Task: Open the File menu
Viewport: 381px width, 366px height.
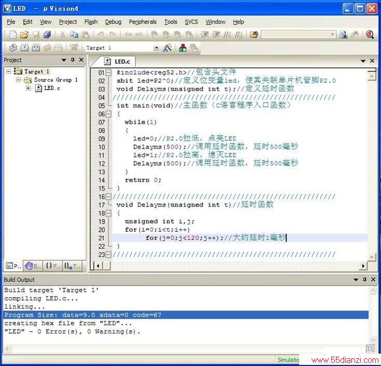Action: pos(11,22)
